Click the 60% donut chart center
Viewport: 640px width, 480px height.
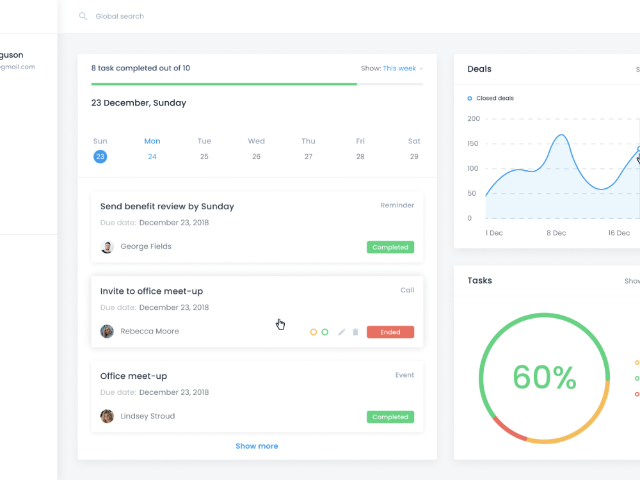544,378
